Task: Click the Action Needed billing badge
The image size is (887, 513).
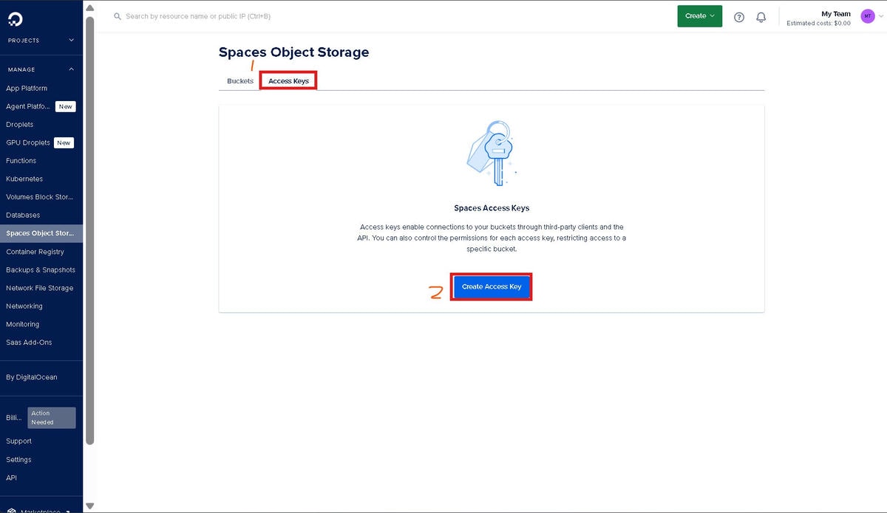Action: pos(52,418)
